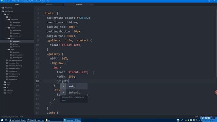The height and width of the screenshot is (122, 217).
Task: Click $float-left variable on line 10
Action: tap(71, 45)
